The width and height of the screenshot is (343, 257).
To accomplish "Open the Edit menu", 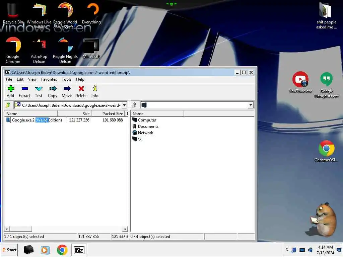I will (x=20, y=79).
